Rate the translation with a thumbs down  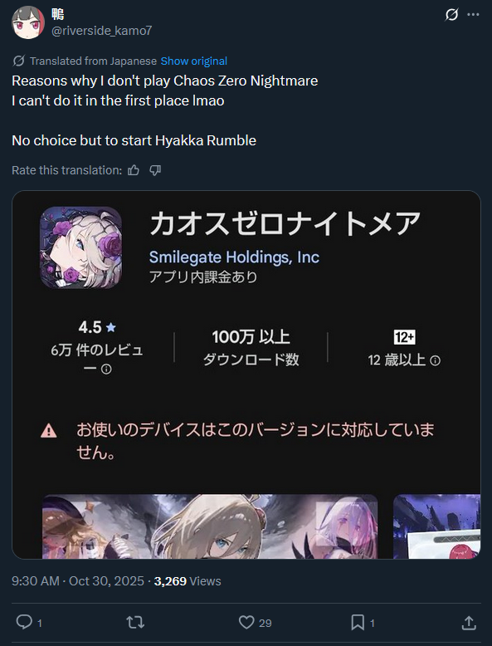click(x=155, y=170)
